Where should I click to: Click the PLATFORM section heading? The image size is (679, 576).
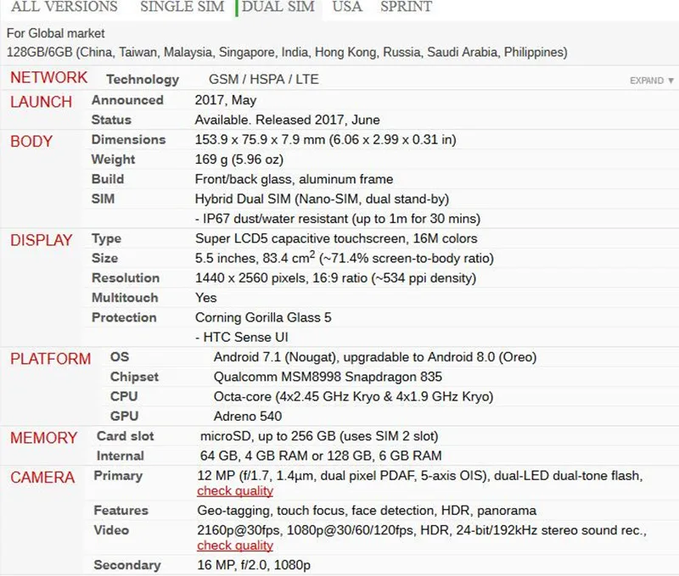51,359
